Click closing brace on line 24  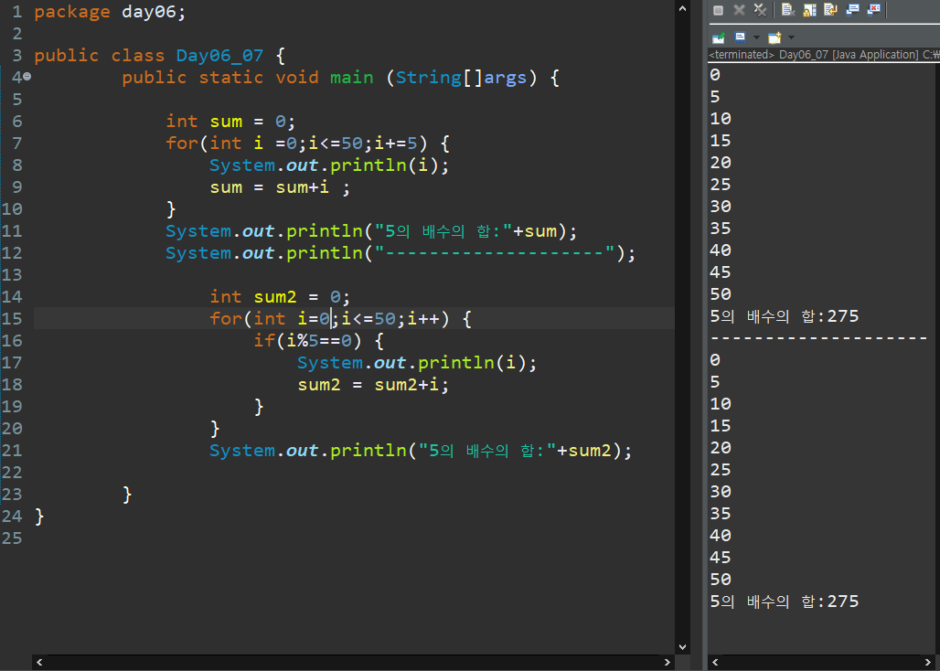[39, 517]
